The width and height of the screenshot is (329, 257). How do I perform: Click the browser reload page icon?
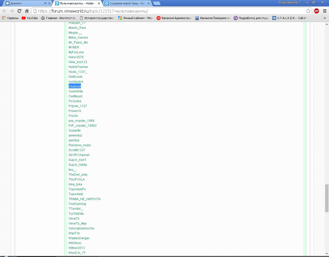coord(19,11)
